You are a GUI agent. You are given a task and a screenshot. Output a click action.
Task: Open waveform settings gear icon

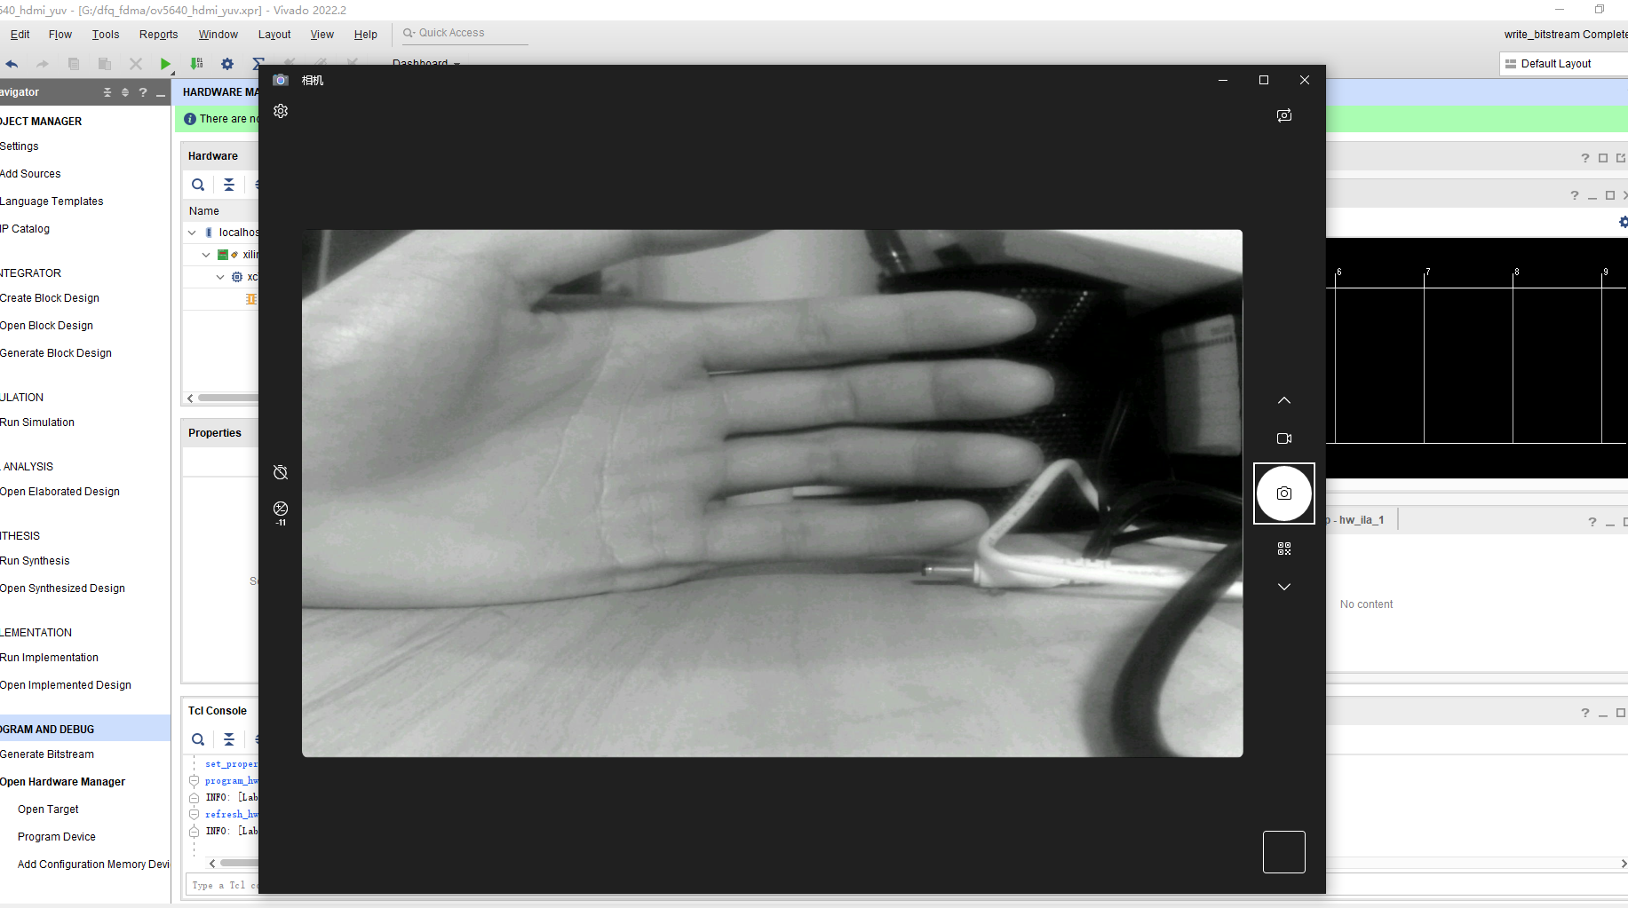click(1624, 222)
